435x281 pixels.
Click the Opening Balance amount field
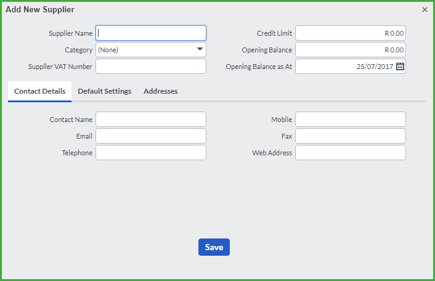(x=351, y=50)
